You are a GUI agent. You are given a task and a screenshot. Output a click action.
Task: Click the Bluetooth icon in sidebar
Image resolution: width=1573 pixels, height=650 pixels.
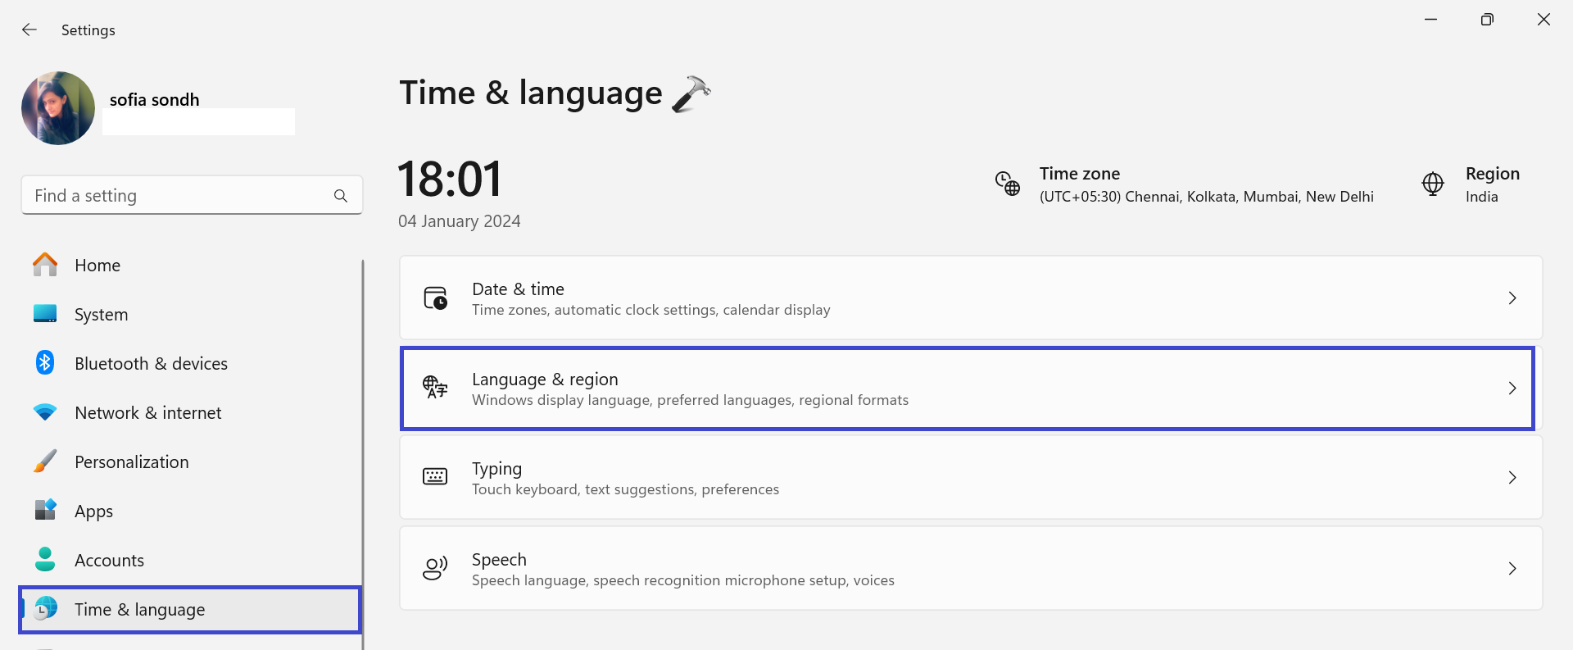pos(45,363)
